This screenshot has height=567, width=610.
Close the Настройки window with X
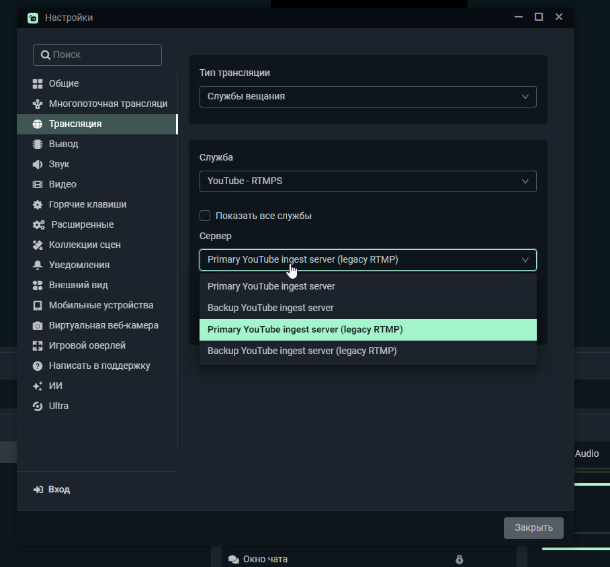[x=559, y=17]
